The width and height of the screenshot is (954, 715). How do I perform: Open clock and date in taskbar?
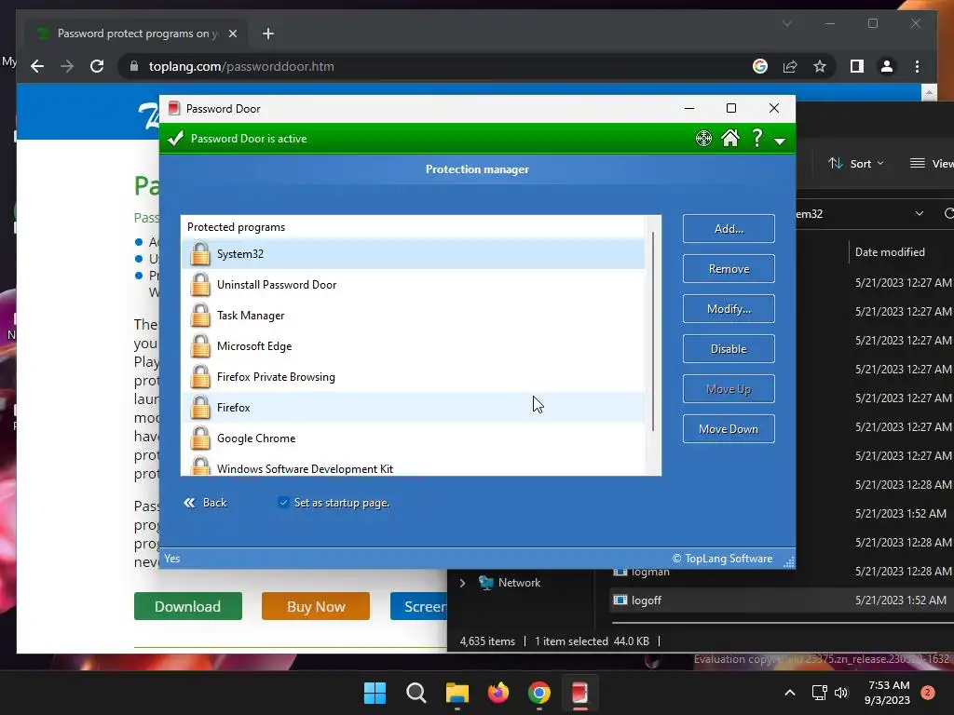[888, 693]
